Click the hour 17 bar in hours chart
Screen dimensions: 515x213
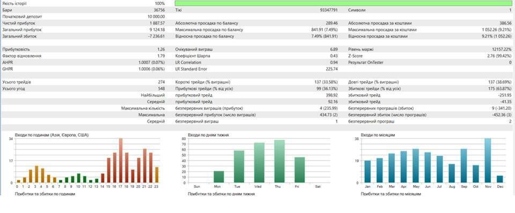click(121, 161)
